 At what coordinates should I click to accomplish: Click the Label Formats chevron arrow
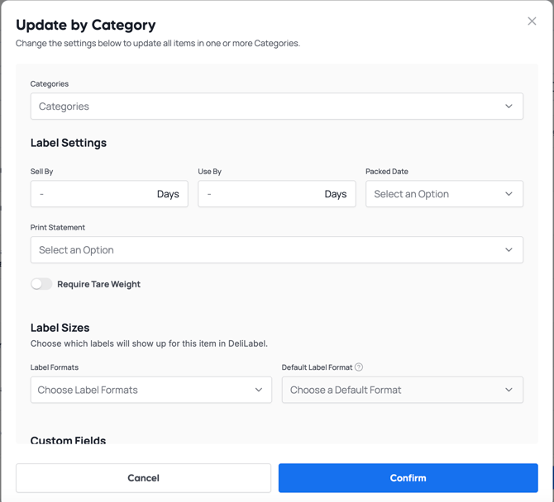258,390
